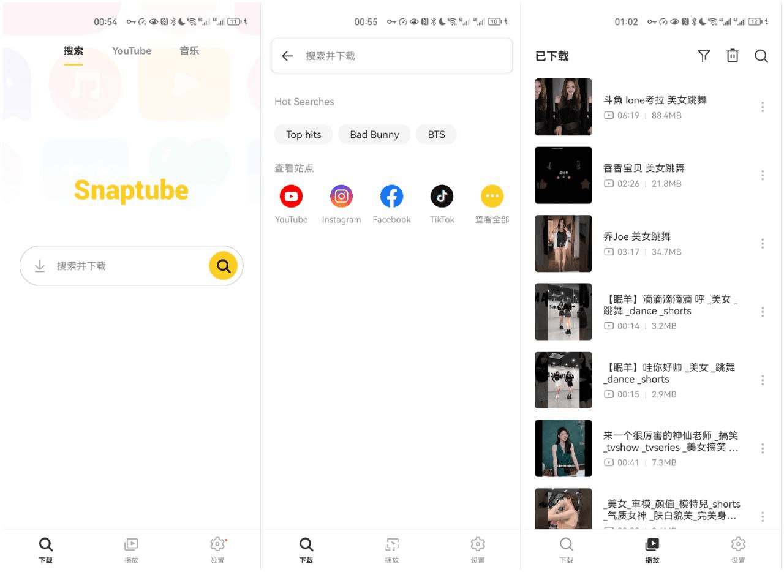Image resolution: width=784 pixels, height=572 pixels.
Task: Click the 06:19 | 88.4MB info line
Action: (643, 115)
